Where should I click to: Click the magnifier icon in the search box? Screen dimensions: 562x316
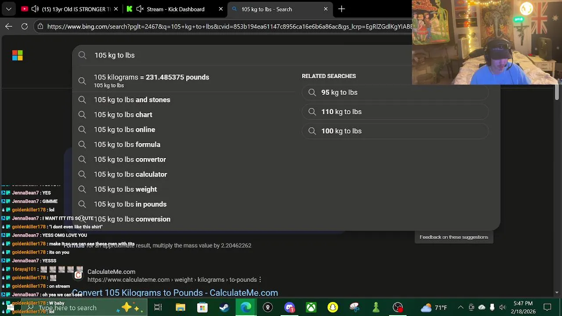[x=83, y=55]
